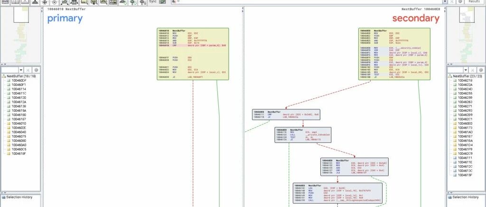Viewport: 486px width, 207px height.
Task: Click the primary graph overview thumbnail
Action: pyautogui.click(x=20, y=34)
